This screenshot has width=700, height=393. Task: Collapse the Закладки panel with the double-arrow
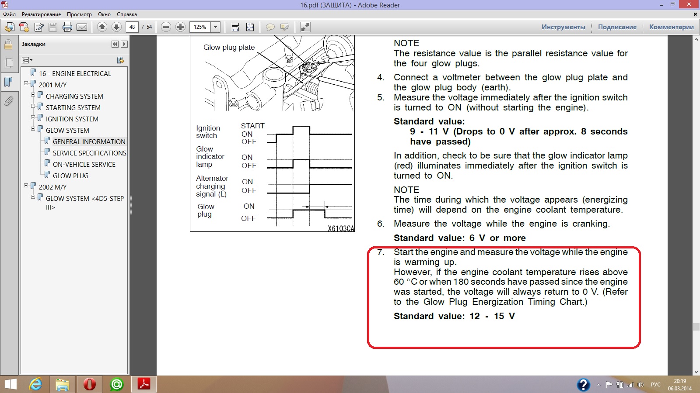coord(115,44)
